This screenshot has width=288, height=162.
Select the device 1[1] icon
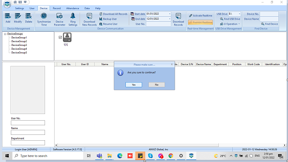pyautogui.click(x=67, y=38)
